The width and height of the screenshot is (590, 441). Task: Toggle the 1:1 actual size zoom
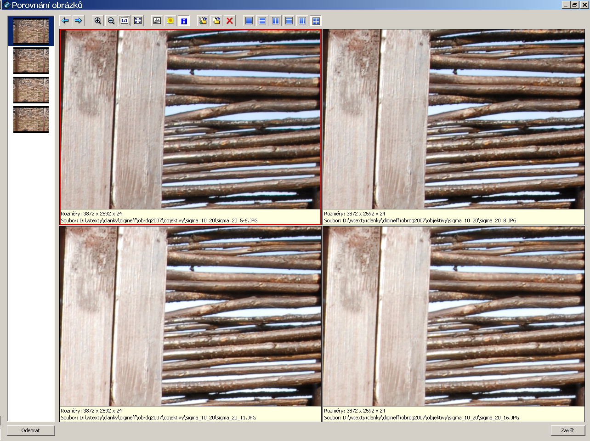click(125, 21)
